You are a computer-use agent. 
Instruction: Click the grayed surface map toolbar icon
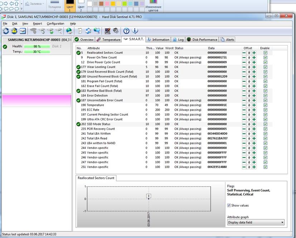[x=33, y=31]
